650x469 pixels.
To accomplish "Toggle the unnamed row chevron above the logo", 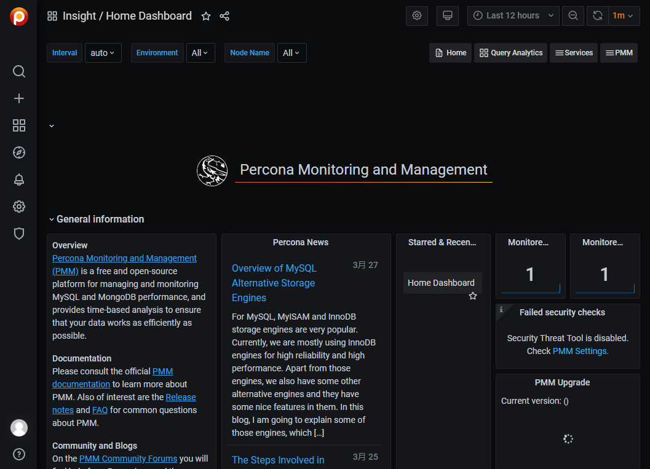I will (x=52, y=126).
